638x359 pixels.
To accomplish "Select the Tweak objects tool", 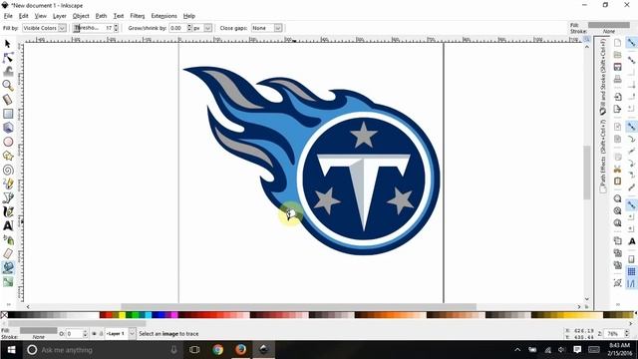I will pyautogui.click(x=8, y=71).
